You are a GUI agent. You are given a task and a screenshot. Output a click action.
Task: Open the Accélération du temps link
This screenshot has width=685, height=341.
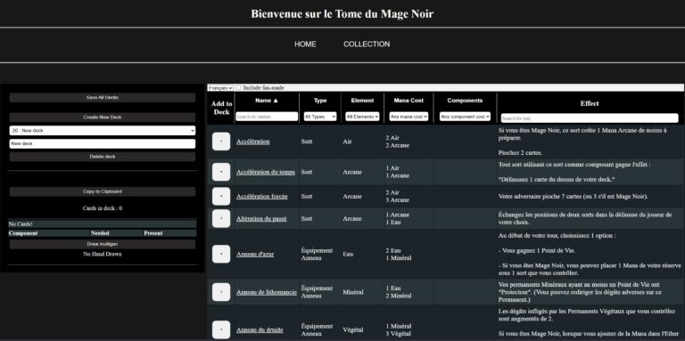pos(266,172)
